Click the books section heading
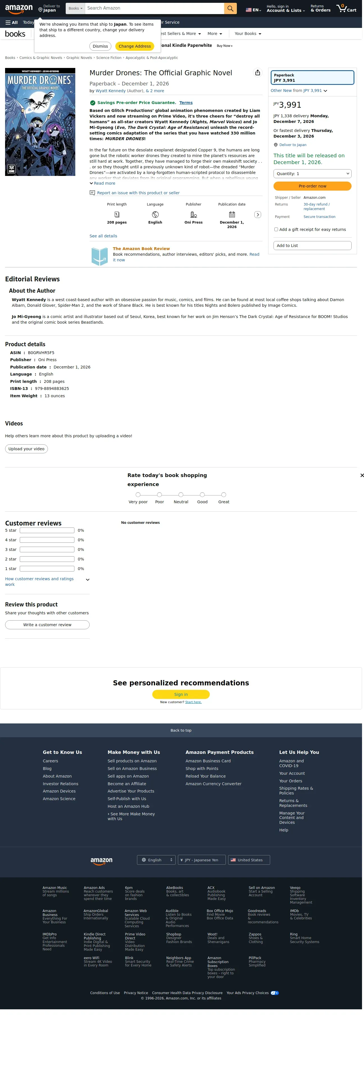364x1086 pixels. click(x=15, y=34)
